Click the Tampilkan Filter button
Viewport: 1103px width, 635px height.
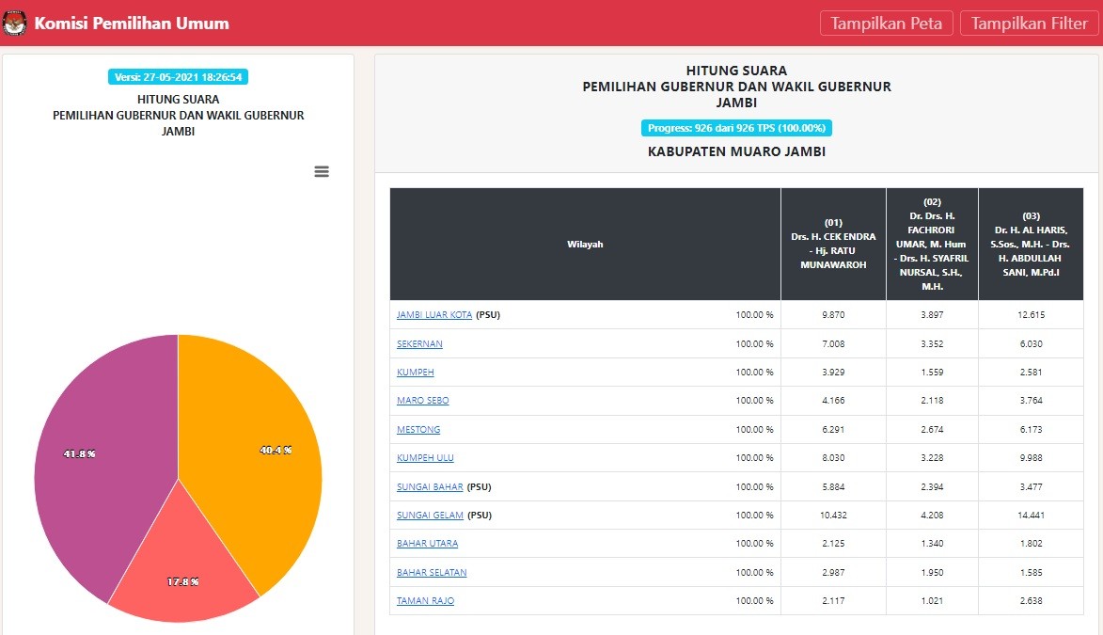(x=1029, y=24)
